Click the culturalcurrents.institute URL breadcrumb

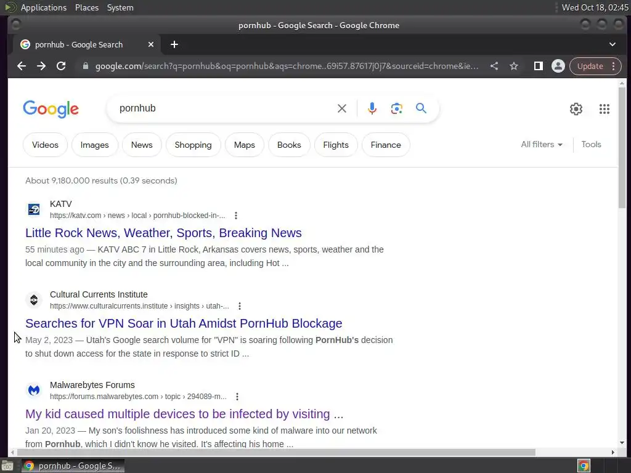click(x=139, y=306)
